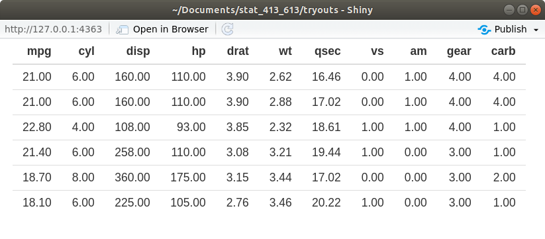
Task: Click the reload app refresh icon
Action: [227, 30]
